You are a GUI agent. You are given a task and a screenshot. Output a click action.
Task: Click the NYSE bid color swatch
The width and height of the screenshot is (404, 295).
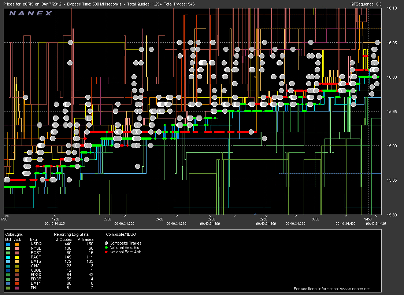click(x=8, y=249)
